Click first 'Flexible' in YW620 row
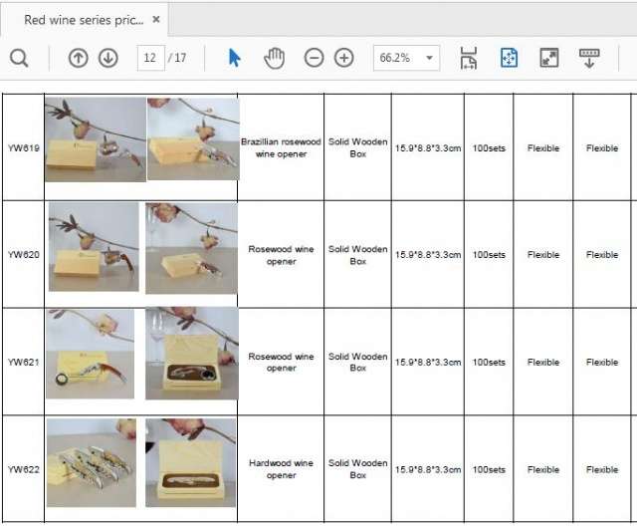 (543, 255)
